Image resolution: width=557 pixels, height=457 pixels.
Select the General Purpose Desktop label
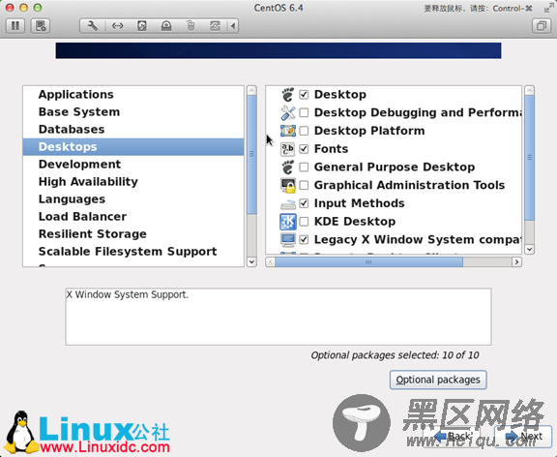pos(395,168)
